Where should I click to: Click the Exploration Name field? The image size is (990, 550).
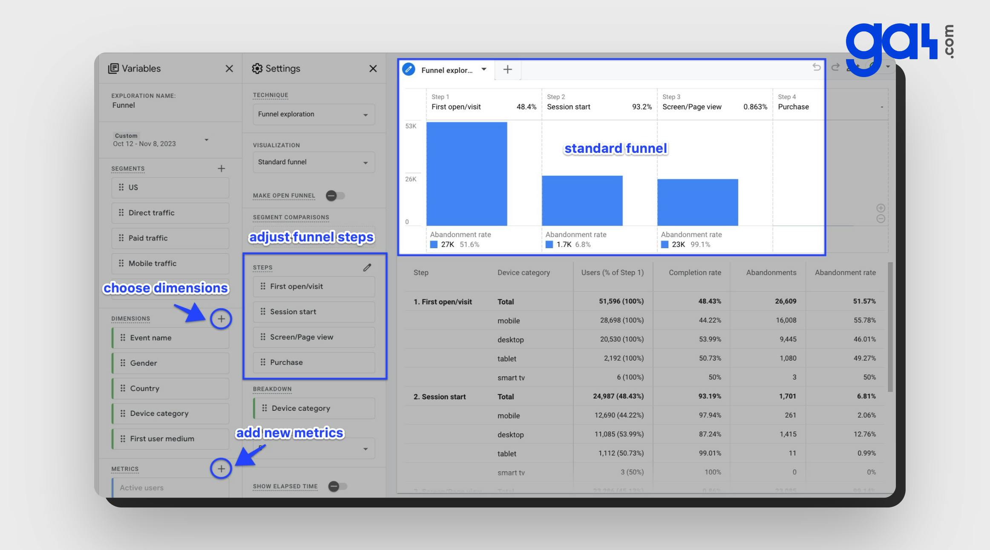pos(124,105)
